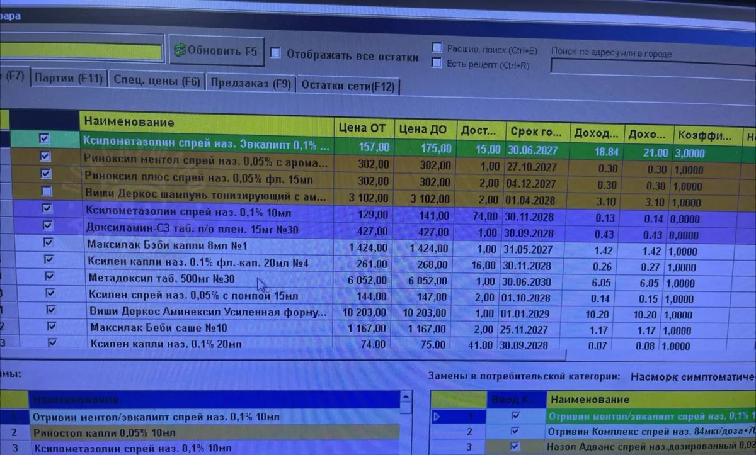The image size is (756, 455).
Task: Focus the yellow product search field
Action: 81,51
